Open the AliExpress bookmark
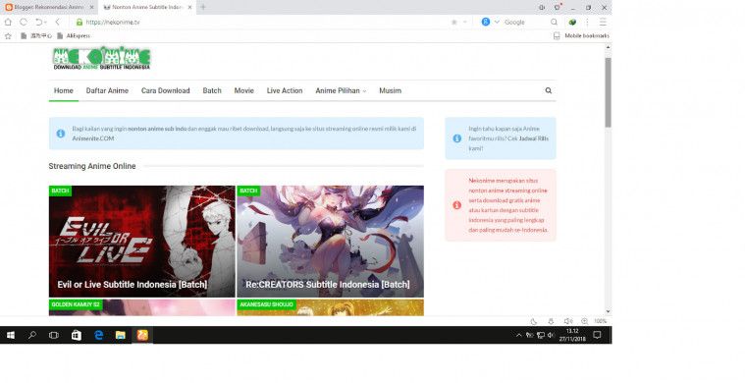Image resolution: width=745 pixels, height=383 pixels. click(x=74, y=35)
